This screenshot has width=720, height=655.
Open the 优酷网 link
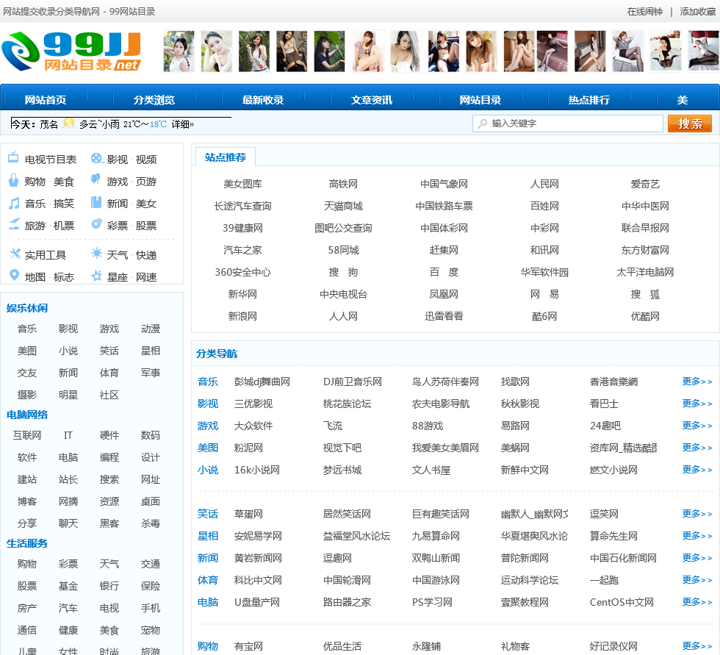[645, 316]
